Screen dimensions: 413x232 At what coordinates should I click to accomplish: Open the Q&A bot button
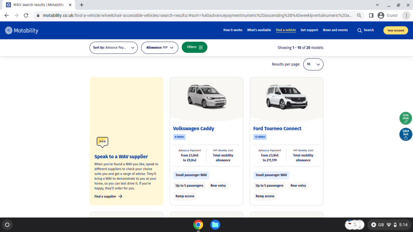[x=406, y=134]
